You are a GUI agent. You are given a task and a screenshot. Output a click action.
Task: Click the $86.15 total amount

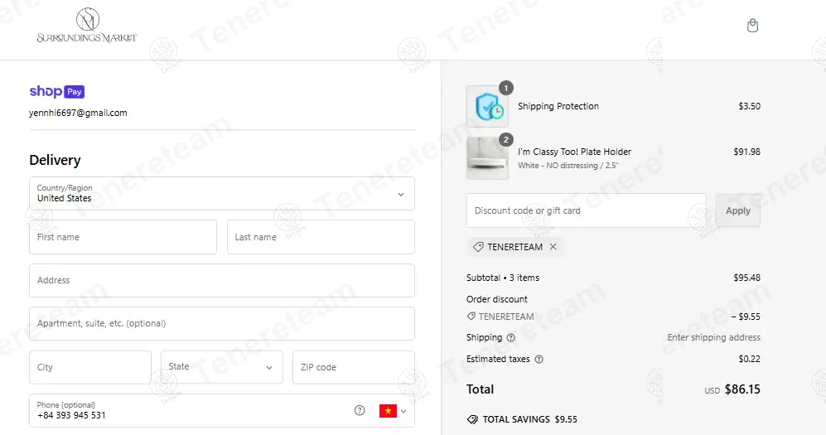(742, 389)
